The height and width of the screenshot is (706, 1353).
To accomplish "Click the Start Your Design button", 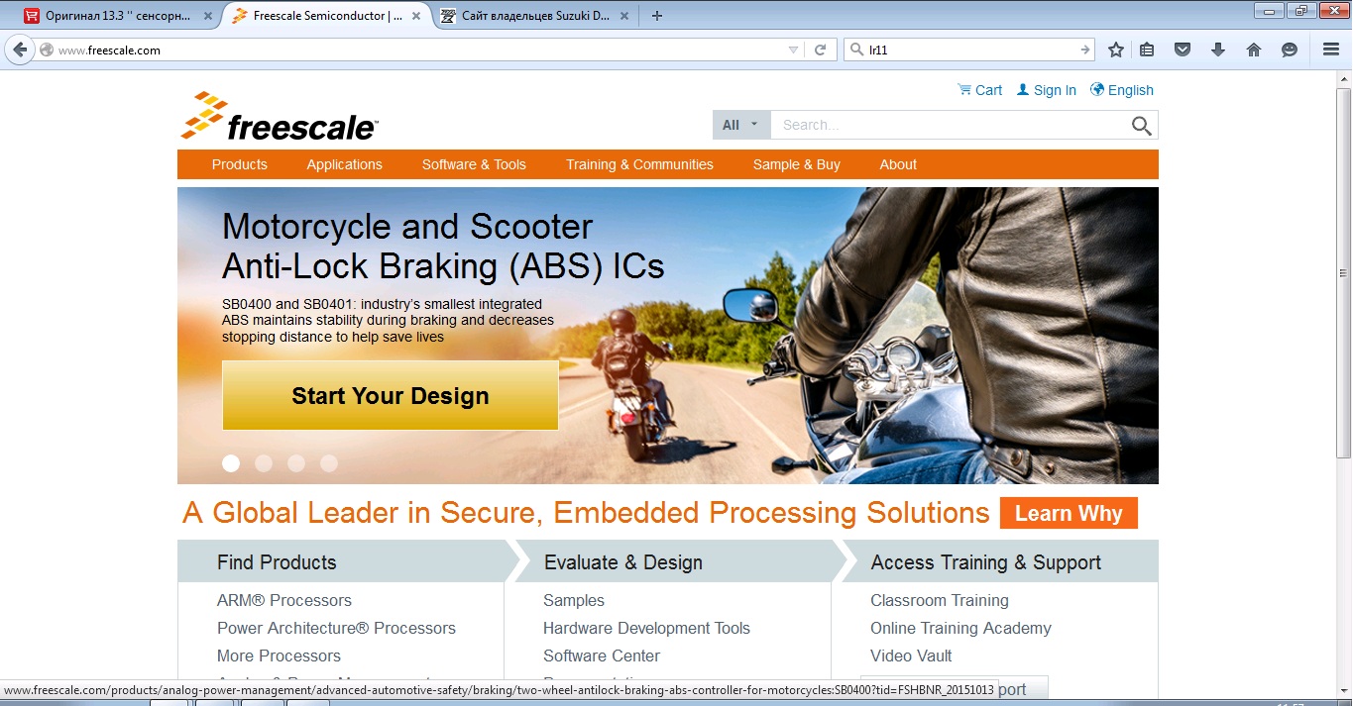I will [x=391, y=395].
